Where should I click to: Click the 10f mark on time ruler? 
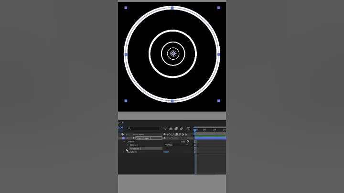tap(215, 130)
